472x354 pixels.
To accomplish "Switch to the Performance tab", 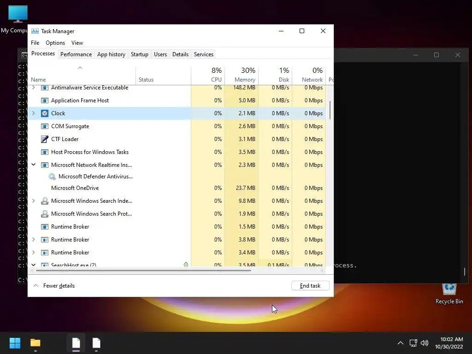I will pyautogui.click(x=76, y=54).
